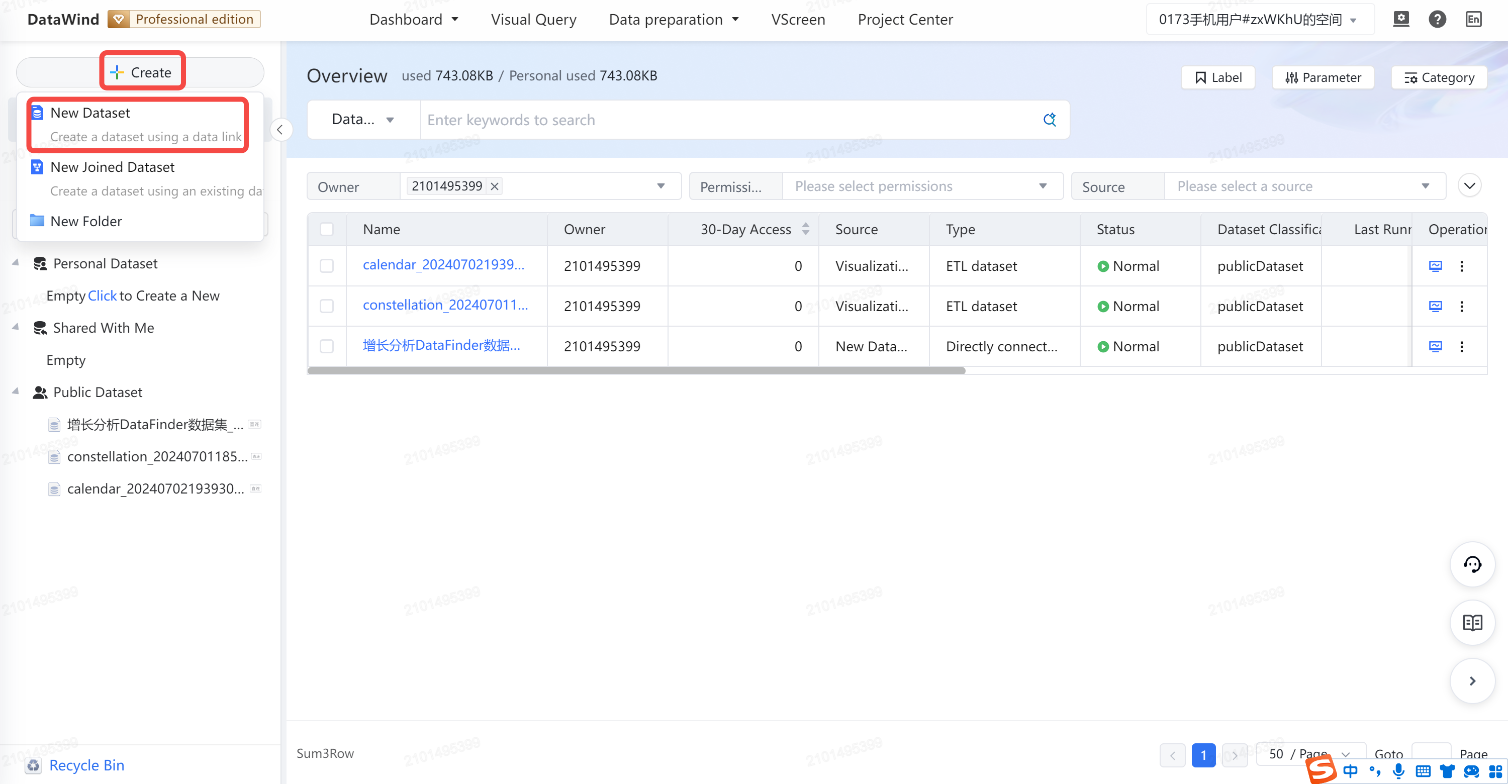The height and width of the screenshot is (784, 1508).
Task: Choose New Joined Dataset option
Action: [x=141, y=178]
